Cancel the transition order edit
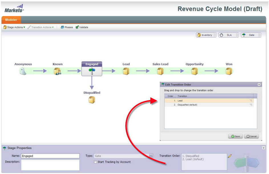The image size is (269, 174). pos(251,136)
